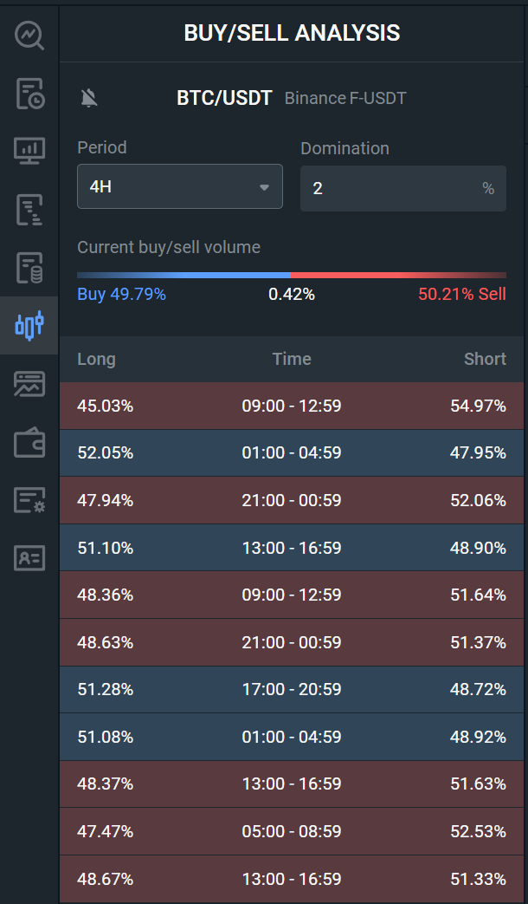Open the monitor bar chart sidebar icon
Viewport: 528px width, 904px height.
29,151
